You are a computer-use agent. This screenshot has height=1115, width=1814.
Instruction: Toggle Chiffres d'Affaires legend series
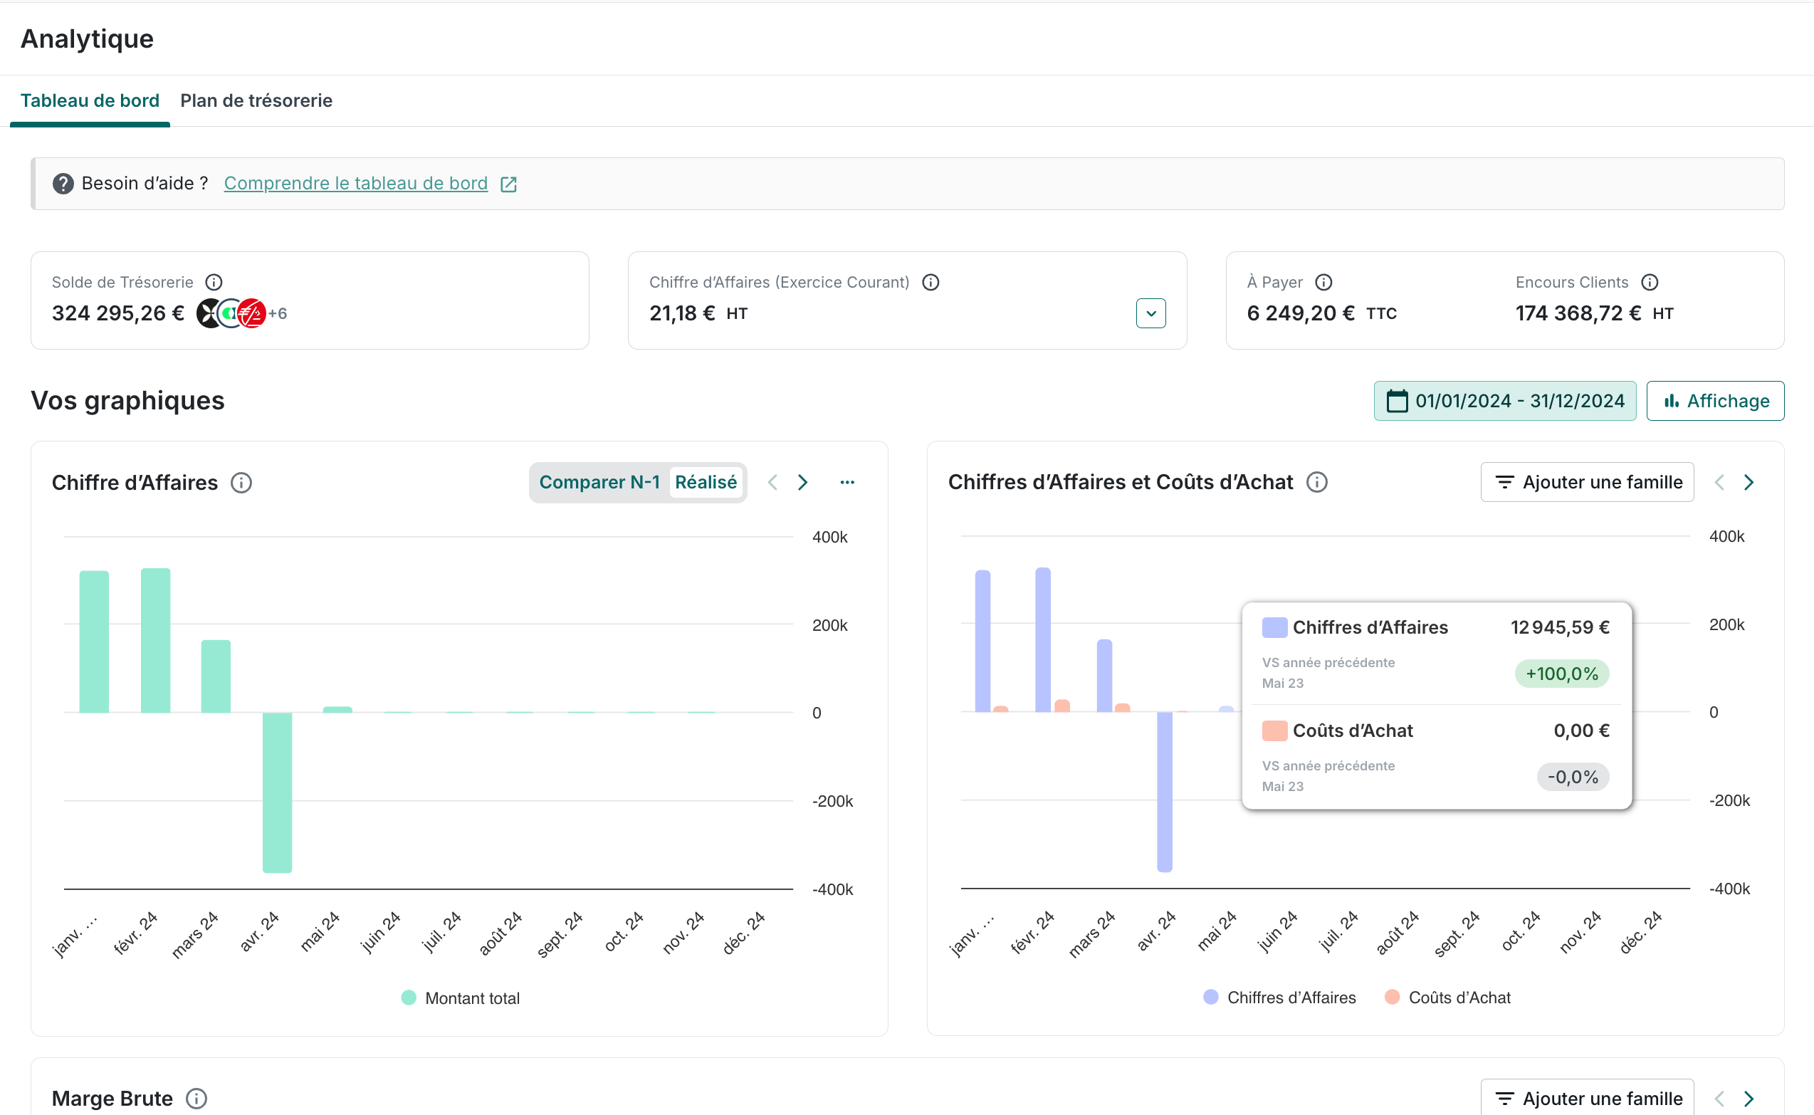(x=1279, y=997)
